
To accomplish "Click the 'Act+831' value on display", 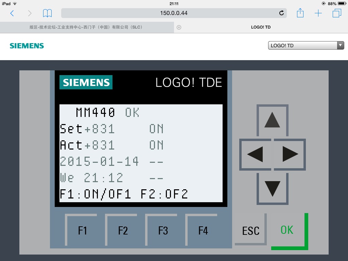I will [87, 145].
